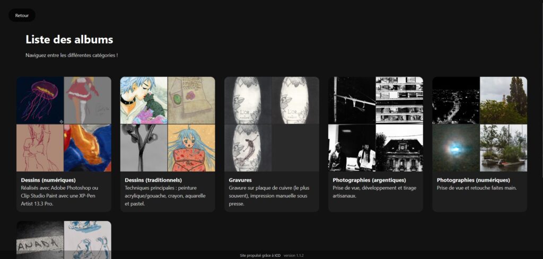543x259 pixels.
Task: Open the night city aerial photo
Action: 456,100
